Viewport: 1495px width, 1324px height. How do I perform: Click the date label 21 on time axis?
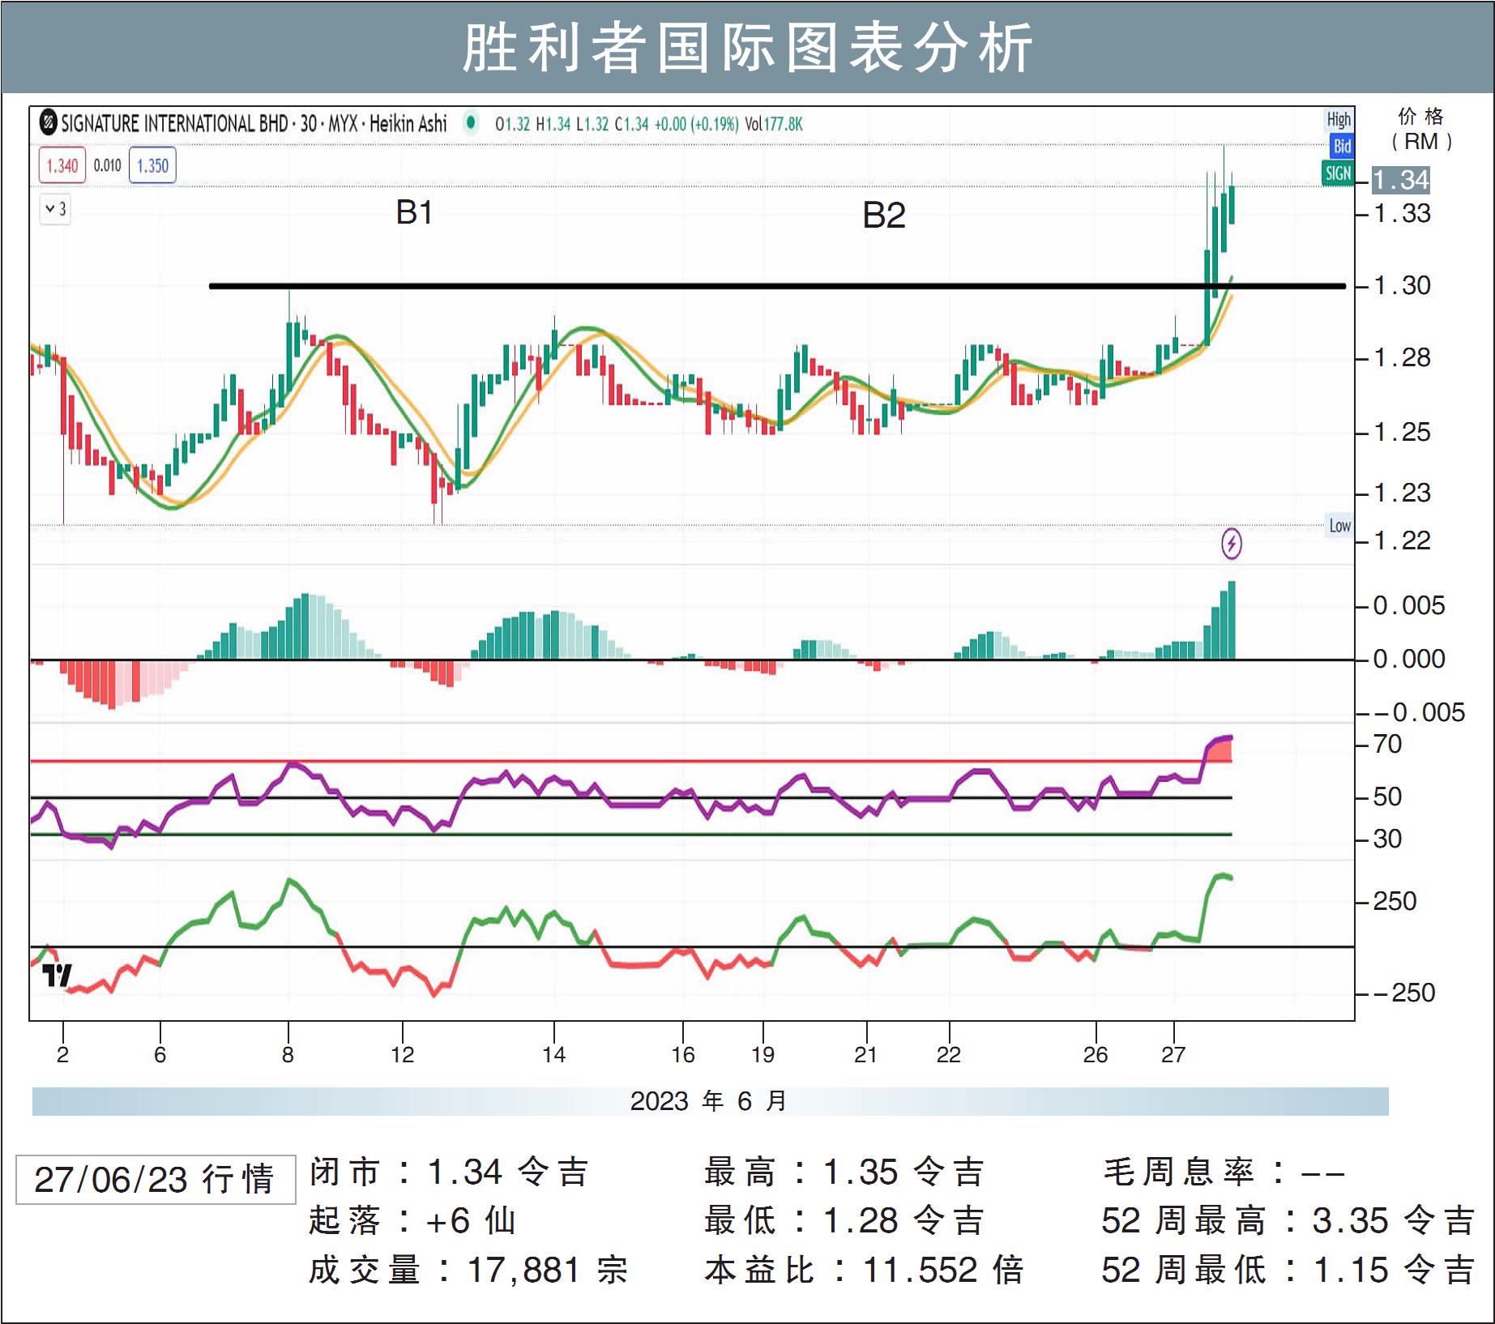tap(865, 1054)
